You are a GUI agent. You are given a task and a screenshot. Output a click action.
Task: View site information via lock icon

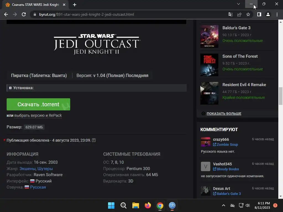35,14
